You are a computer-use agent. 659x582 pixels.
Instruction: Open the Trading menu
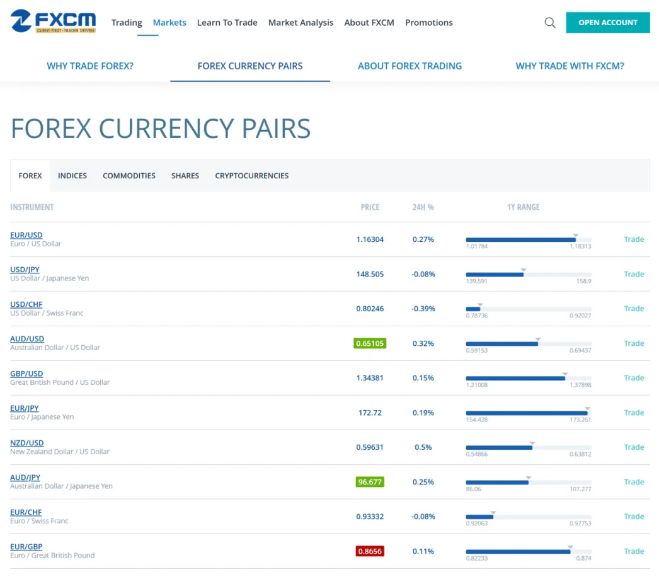tap(127, 23)
